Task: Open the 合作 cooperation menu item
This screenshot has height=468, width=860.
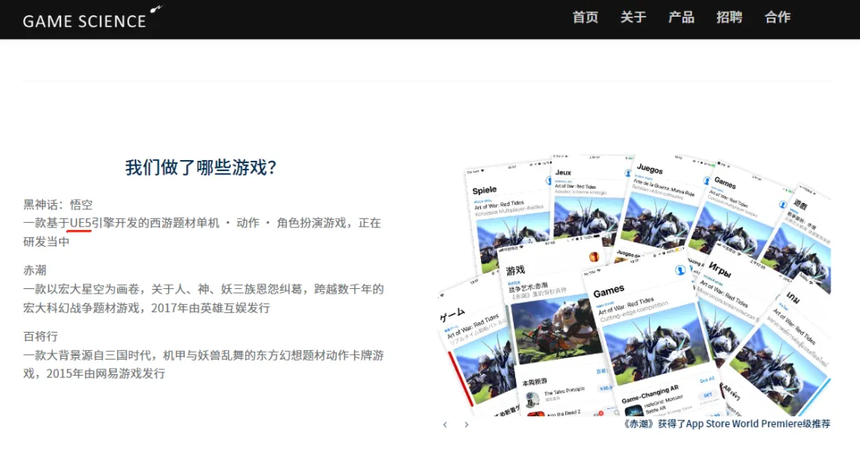Action: [x=778, y=18]
